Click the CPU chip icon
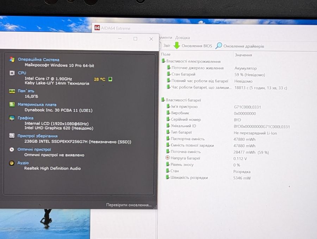Viewport: 317px width, 239px height. click(x=12, y=73)
